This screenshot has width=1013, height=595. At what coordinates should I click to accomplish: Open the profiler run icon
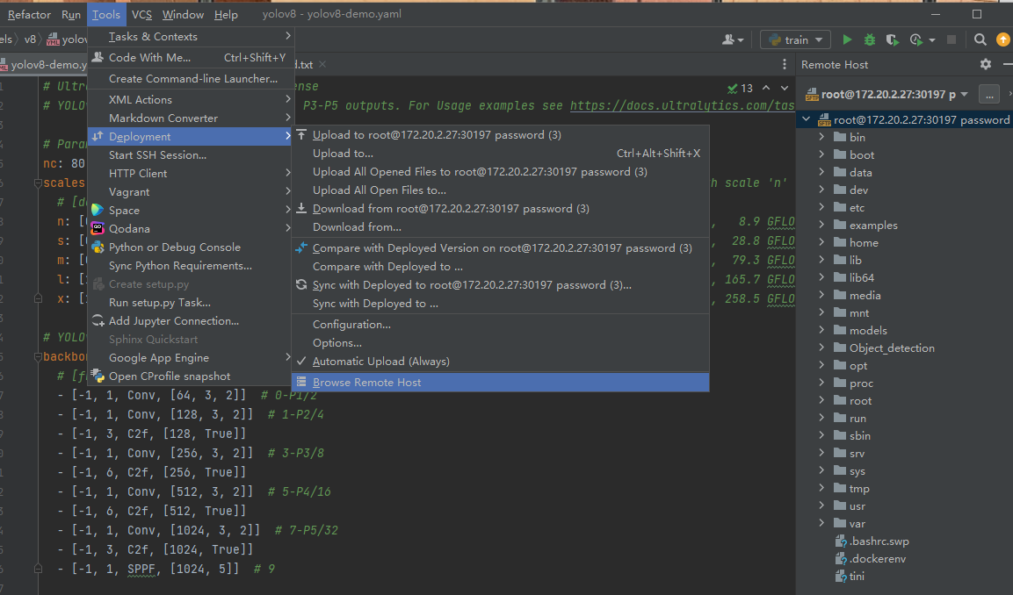(x=916, y=40)
